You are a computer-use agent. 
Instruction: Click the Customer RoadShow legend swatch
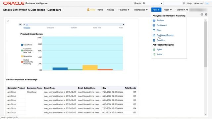click(x=22, y=51)
